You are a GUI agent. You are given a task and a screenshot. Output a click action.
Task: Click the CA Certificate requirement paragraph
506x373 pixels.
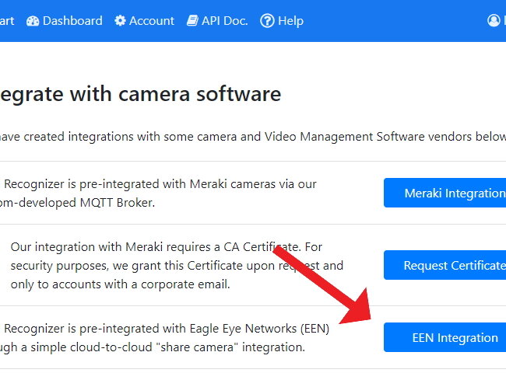177,266
